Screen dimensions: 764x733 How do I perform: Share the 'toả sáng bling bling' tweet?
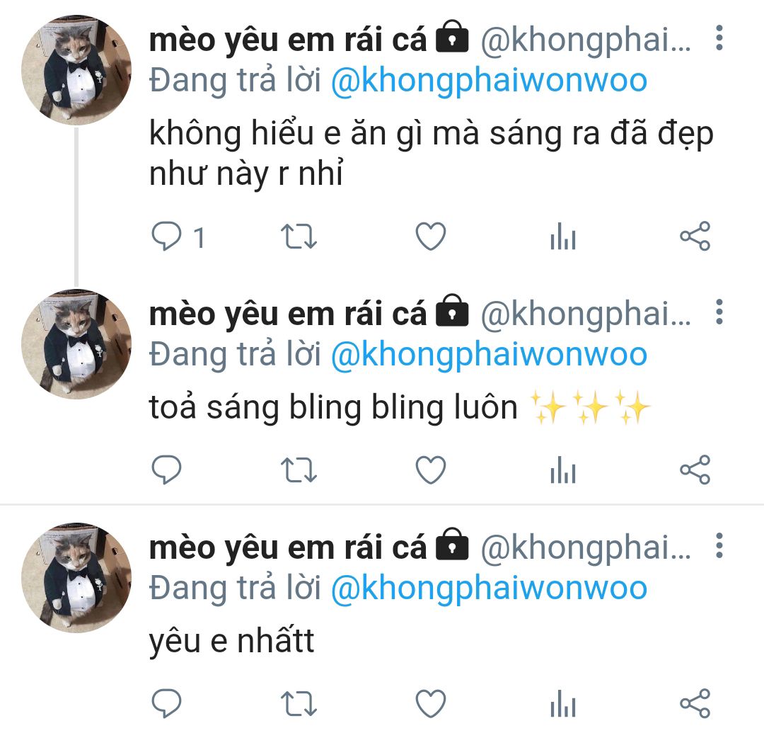coord(695,470)
